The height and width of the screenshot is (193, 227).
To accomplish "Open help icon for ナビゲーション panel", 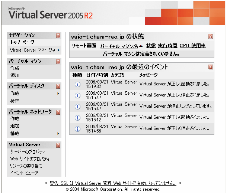I will [x=58, y=36].
